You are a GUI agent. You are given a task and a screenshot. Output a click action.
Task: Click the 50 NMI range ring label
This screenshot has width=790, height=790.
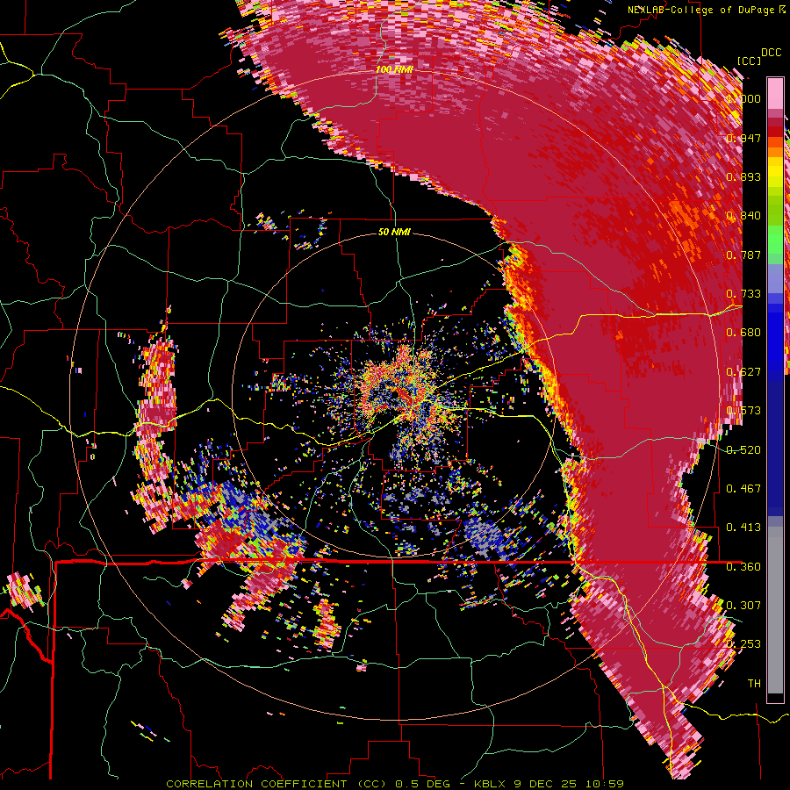point(394,232)
